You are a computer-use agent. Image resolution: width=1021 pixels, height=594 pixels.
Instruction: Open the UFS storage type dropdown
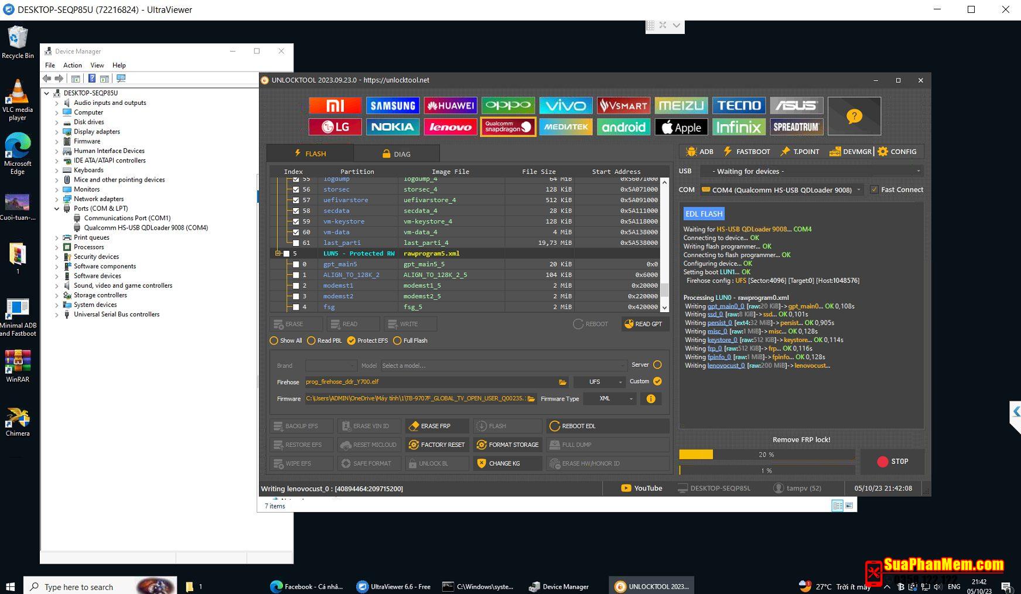click(x=599, y=382)
